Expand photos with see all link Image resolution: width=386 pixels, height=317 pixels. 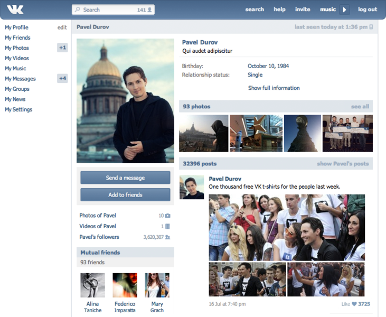pyautogui.click(x=360, y=107)
